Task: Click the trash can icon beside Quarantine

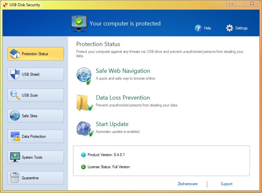Action: 15,178
